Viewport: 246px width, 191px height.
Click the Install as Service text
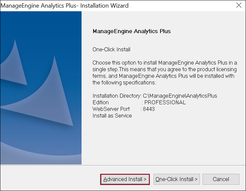pyautogui.click(x=112, y=116)
